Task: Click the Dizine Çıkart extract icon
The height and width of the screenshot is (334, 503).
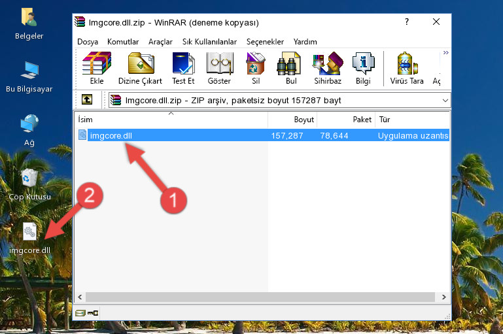Action: (140, 68)
